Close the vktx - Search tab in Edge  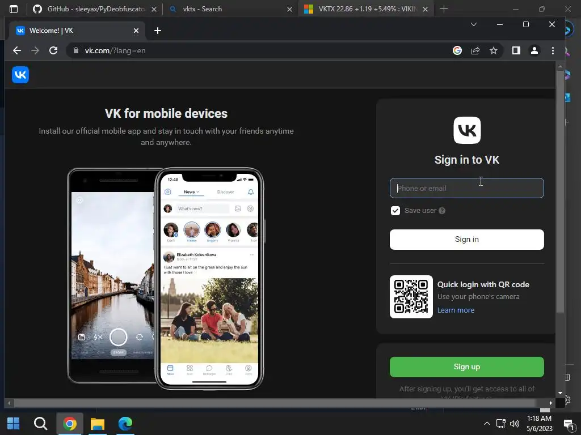coord(290,9)
